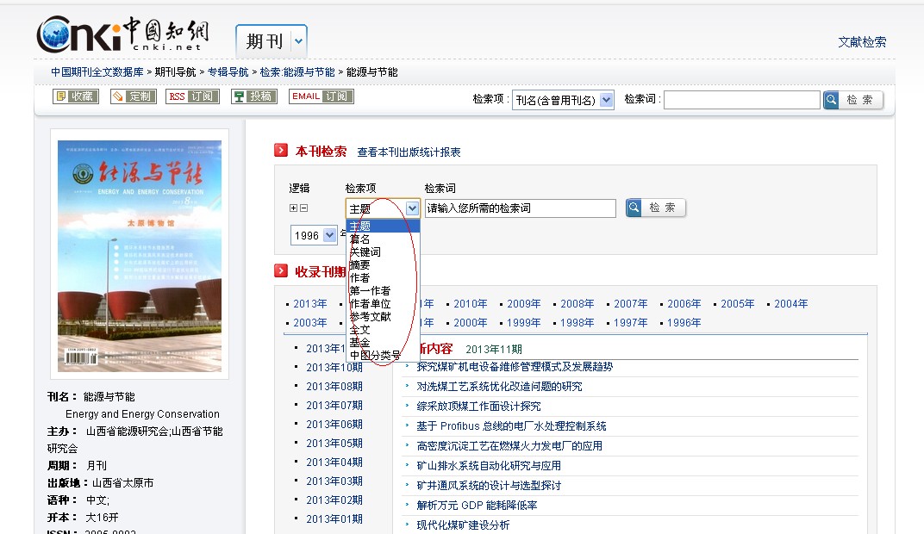
Task: Open the 2013年 issues link
Action: pyautogui.click(x=310, y=304)
